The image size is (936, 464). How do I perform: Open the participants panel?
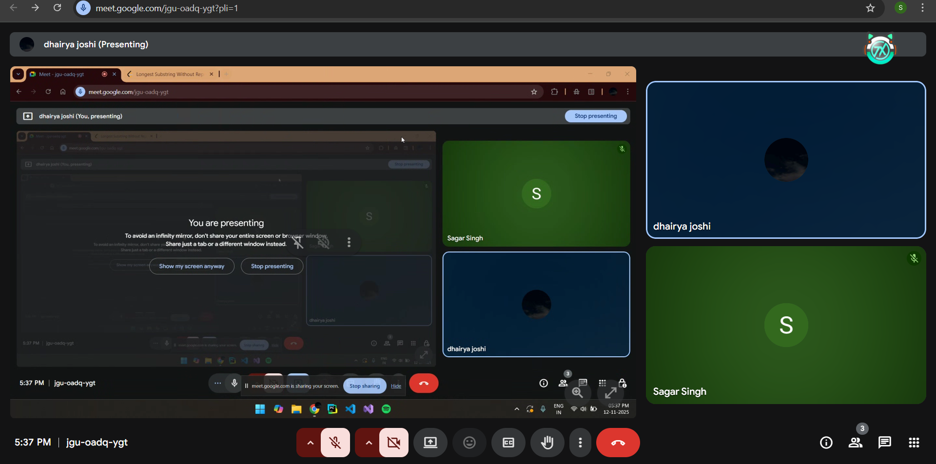[855, 442]
